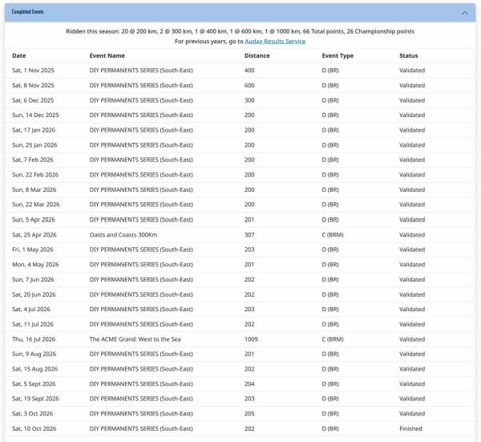Click the distance value 204
481x442 pixels.
[x=249, y=384]
